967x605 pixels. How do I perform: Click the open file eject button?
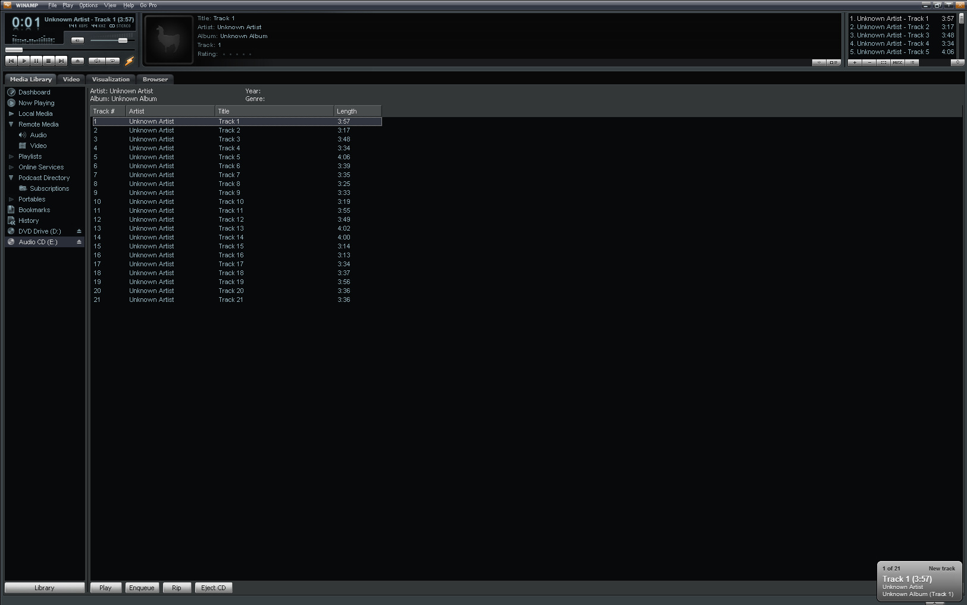(x=77, y=61)
